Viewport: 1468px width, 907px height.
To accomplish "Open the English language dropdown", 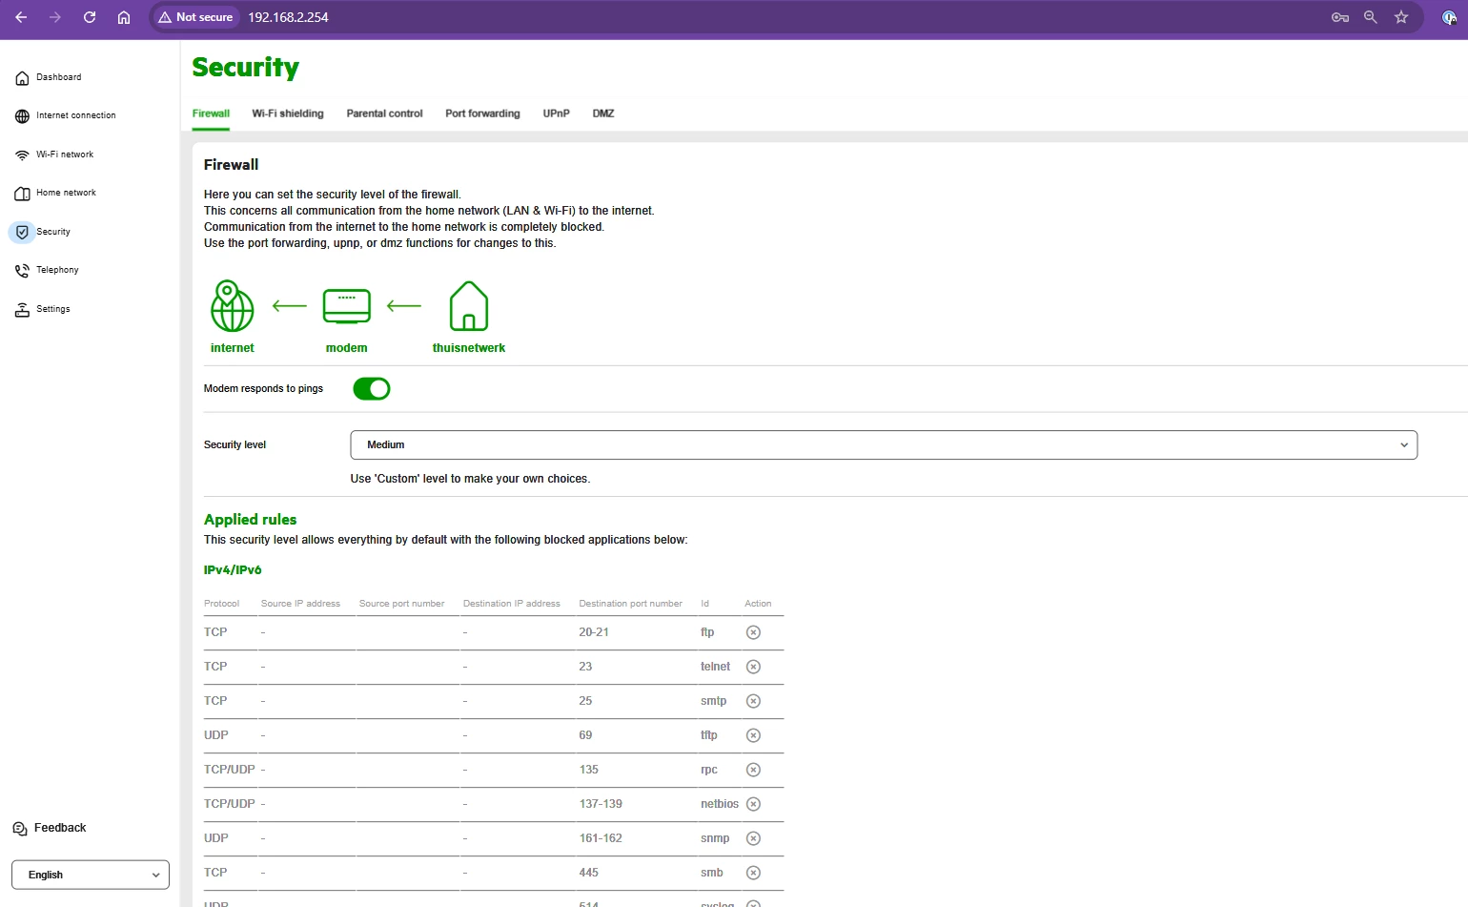I will coord(91,875).
